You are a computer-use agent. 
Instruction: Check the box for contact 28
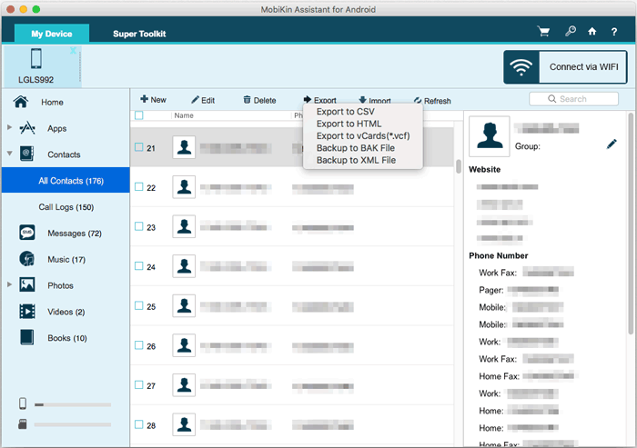tap(139, 424)
